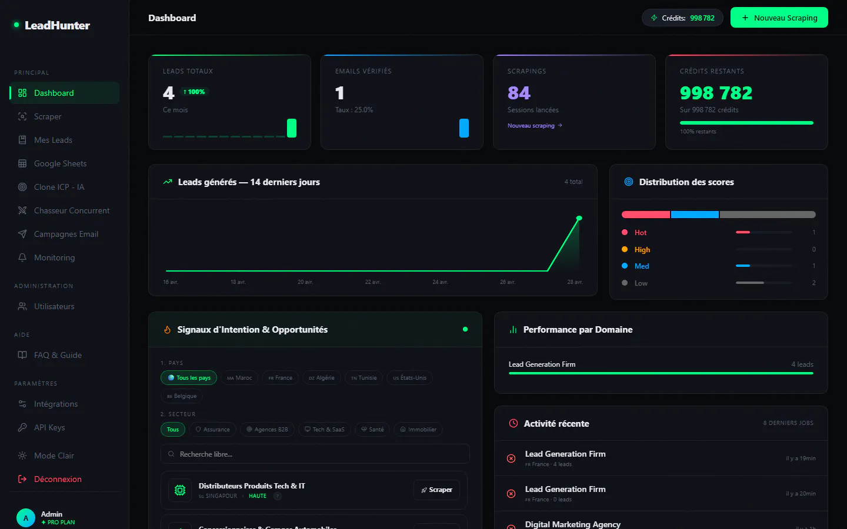Click the Lead Generation Firm performance bar
Viewport: 847px width, 529px height.
pos(661,373)
